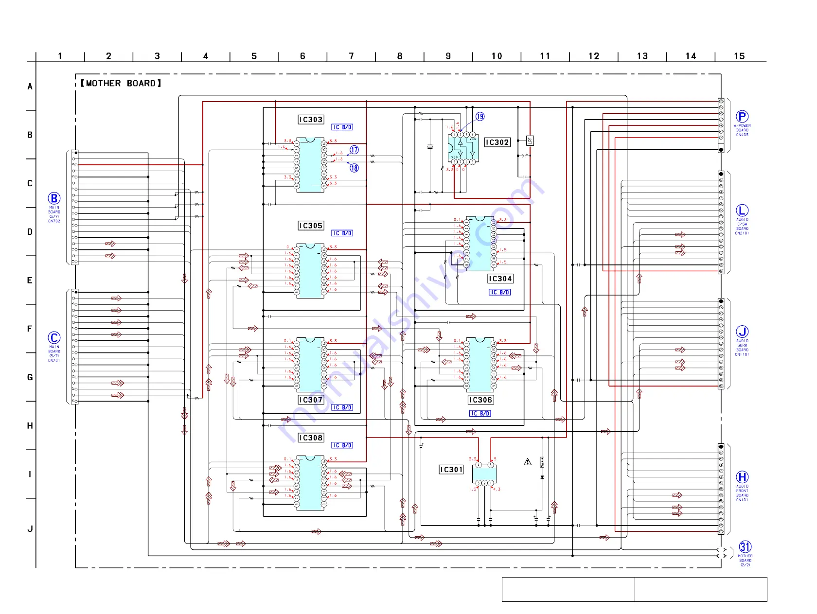Click the MOTHER BOARD title text

click(x=121, y=84)
